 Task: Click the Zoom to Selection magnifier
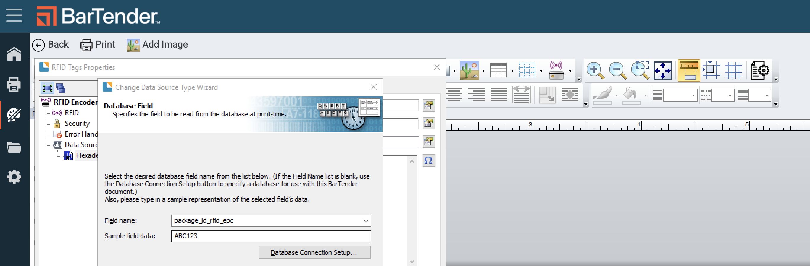[640, 70]
